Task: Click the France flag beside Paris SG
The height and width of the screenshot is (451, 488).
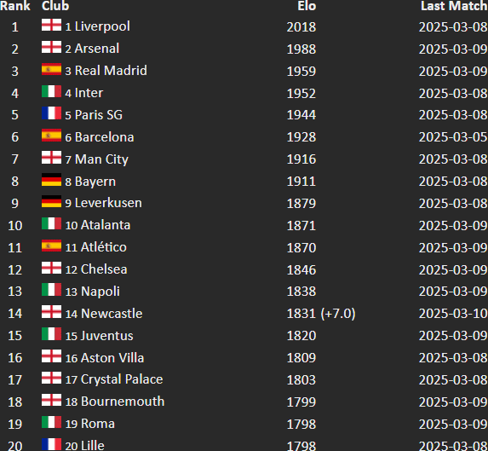Action: (51, 113)
